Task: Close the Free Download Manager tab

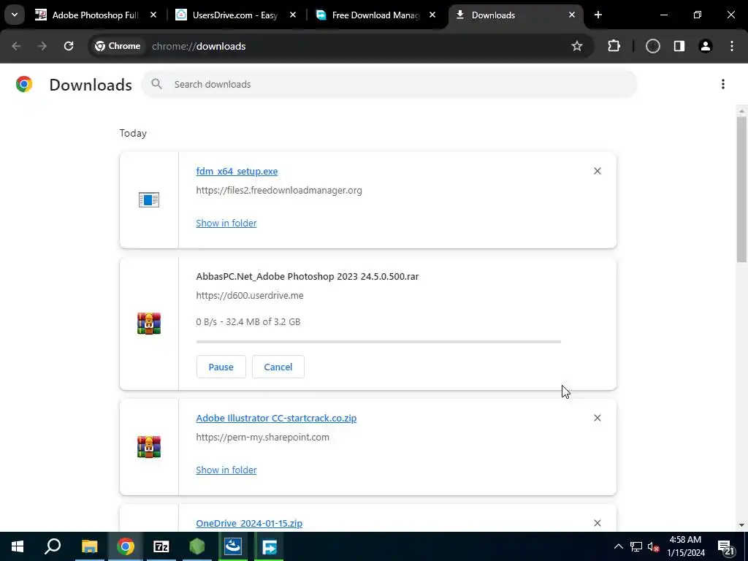Action: [432, 15]
